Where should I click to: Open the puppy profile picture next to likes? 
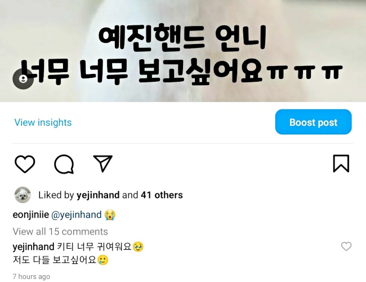pyautogui.click(x=23, y=195)
